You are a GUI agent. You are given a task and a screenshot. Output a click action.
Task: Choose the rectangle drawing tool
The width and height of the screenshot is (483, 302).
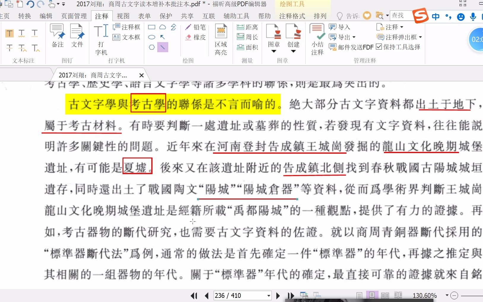point(152,27)
